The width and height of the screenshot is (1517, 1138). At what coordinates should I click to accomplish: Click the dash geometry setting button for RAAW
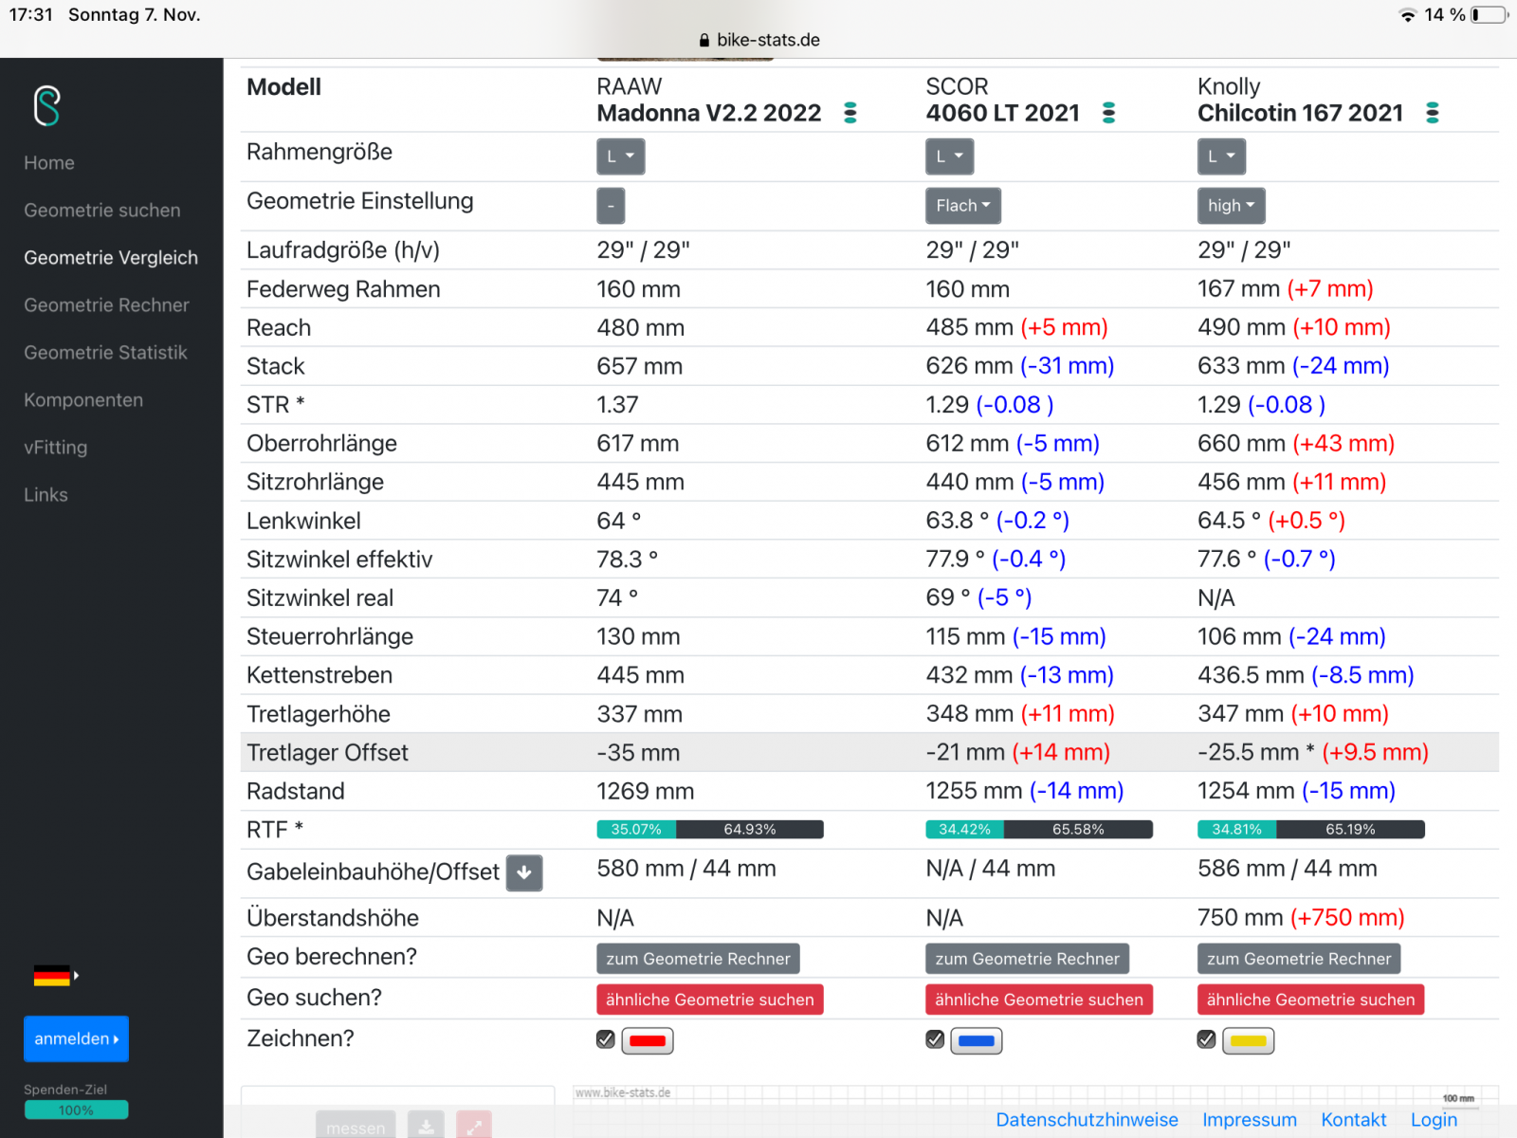(611, 206)
